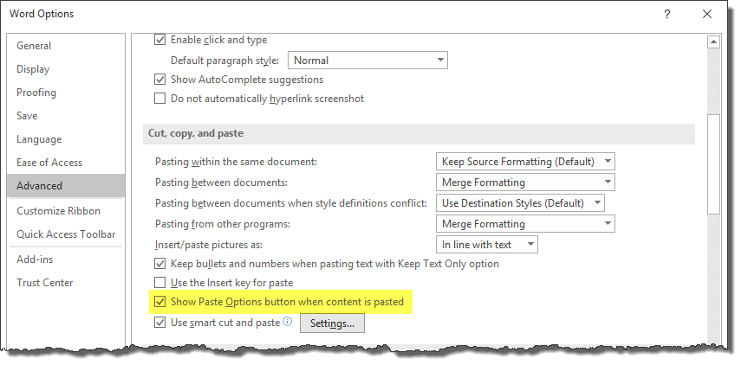Uncheck Enable click and type

160,40
